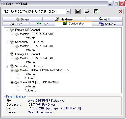Select 'DMA on' under PIODATA DVD-RW
Image resolution: width=126 pixels, height=119 pixels.
[30, 74]
